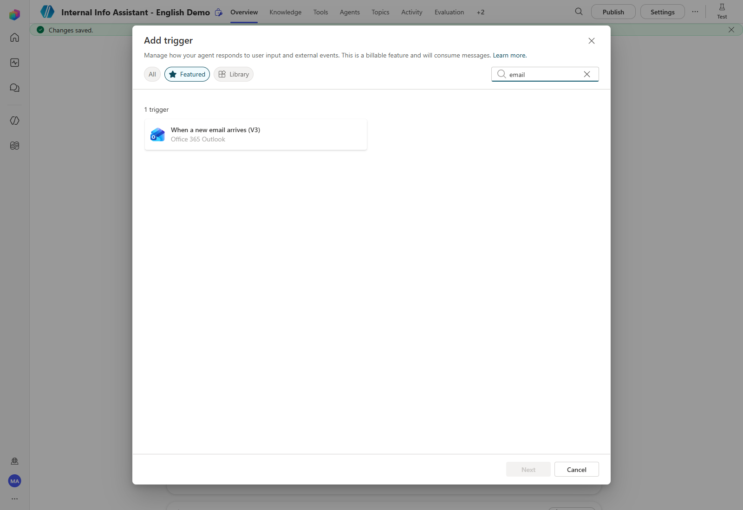Open the sidebar ellipsis more menu
This screenshot has height=510, width=743.
click(x=14, y=499)
